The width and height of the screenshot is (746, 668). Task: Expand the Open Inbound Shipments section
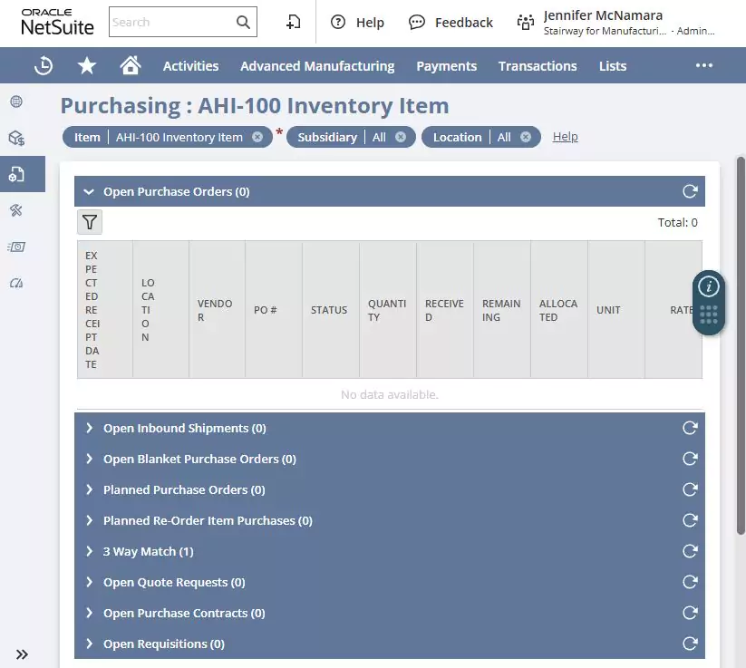click(89, 428)
